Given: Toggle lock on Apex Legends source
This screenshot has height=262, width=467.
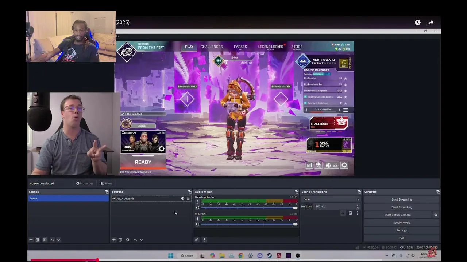Looking at the screenshot, I should tap(188, 199).
